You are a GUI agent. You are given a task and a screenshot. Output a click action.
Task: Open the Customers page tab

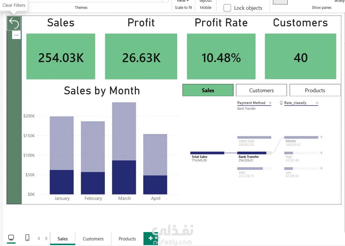click(x=93, y=239)
